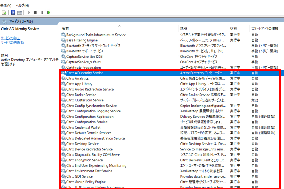Click 自動 (遅延開始) of Citrix Credential Wallet
The image size is (284, 189).
coord(263,128)
